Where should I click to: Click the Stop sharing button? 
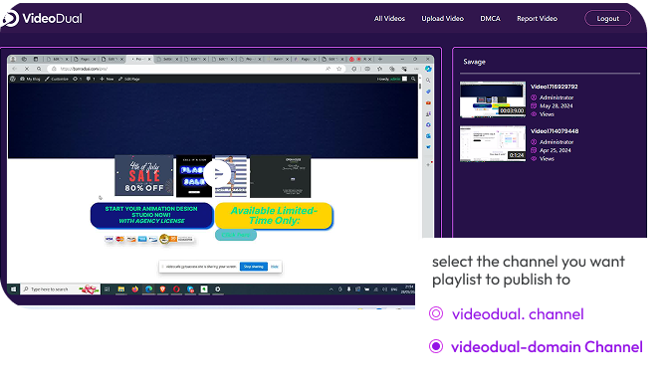(254, 267)
